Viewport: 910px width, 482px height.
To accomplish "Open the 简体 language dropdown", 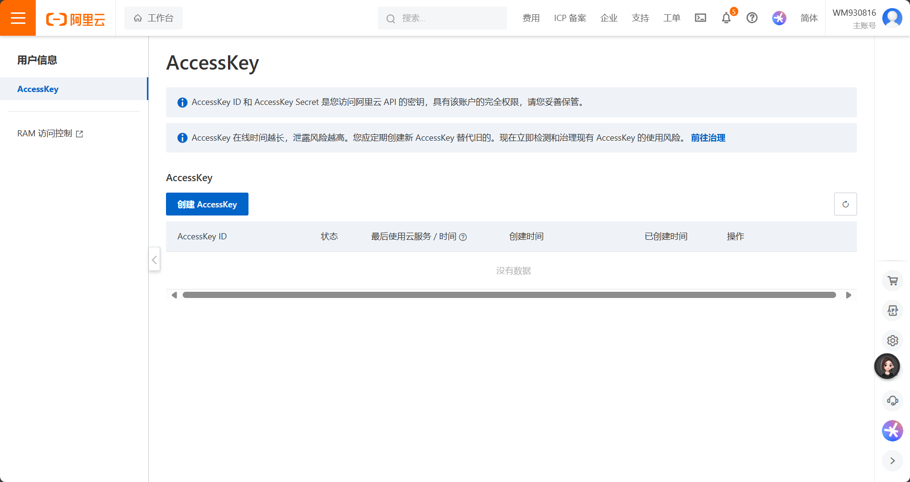I will 809,18.
